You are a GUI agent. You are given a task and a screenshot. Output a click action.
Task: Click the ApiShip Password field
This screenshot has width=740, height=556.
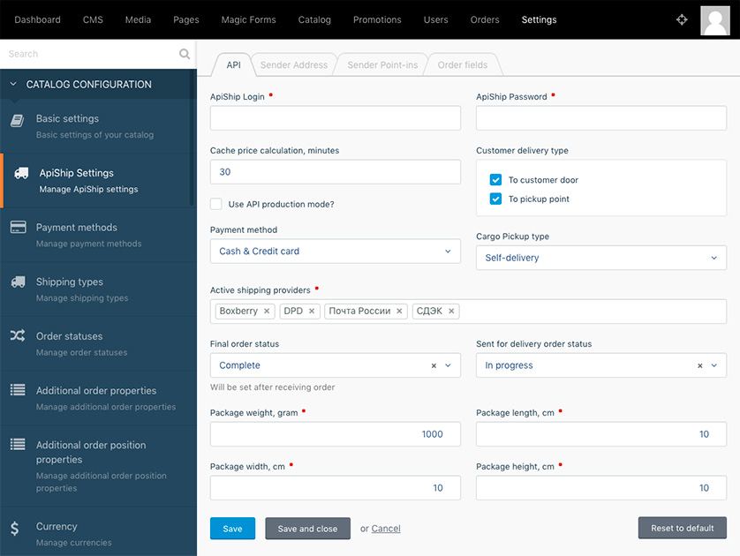(601, 118)
